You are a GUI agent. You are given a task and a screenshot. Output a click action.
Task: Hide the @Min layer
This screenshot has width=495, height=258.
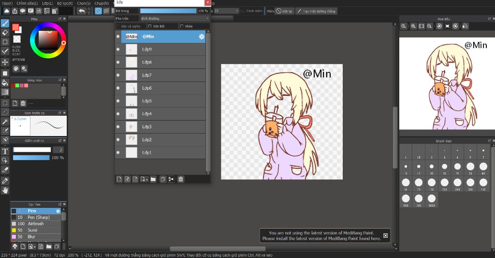coord(118,37)
